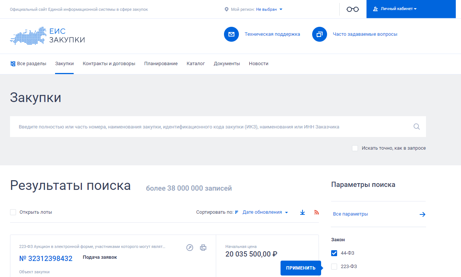The height and width of the screenshot is (277, 461).
Task: Click the Часто задаваемые вопросы icon
Action: click(320, 34)
